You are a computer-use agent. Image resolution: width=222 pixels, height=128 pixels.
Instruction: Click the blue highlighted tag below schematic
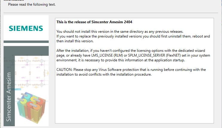pyautogui.click(x=14, y=89)
